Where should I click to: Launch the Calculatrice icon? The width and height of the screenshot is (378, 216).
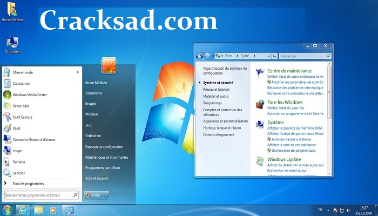(x=6, y=84)
